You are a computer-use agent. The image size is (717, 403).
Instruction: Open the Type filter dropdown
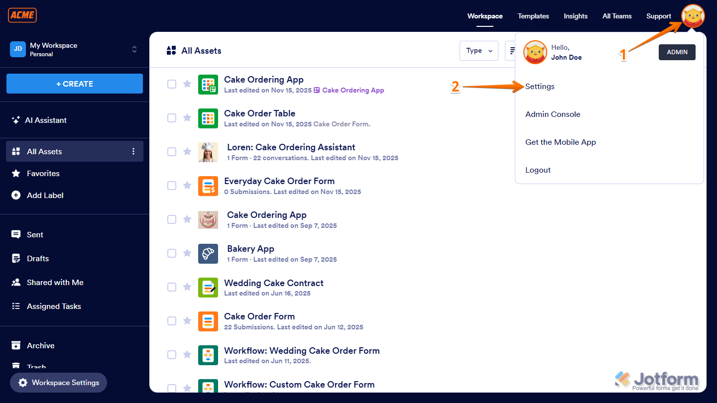(x=478, y=51)
